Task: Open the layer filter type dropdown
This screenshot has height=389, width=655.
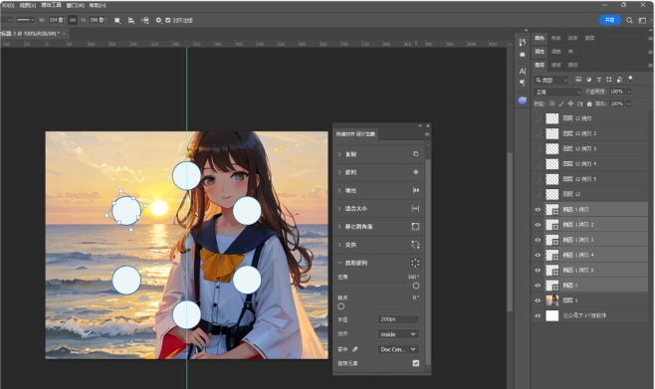Action: (x=551, y=80)
